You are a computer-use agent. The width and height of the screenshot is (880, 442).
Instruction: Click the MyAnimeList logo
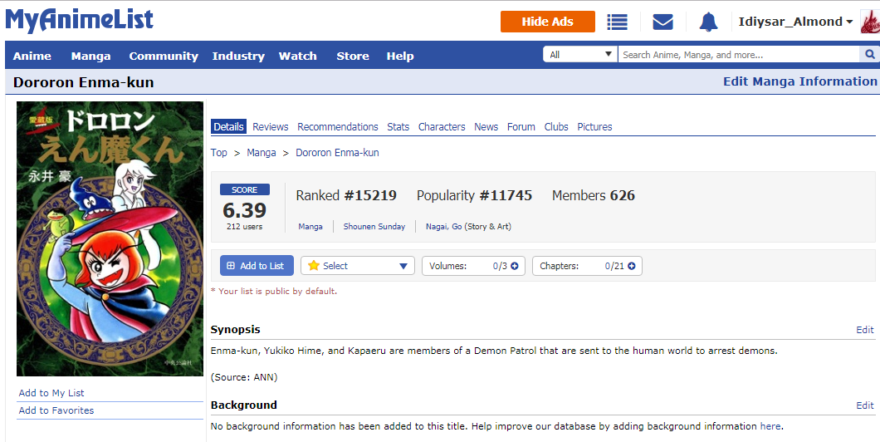(79, 20)
